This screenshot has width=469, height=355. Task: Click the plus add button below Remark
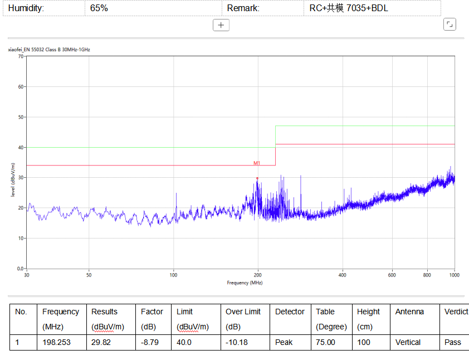[221, 25]
